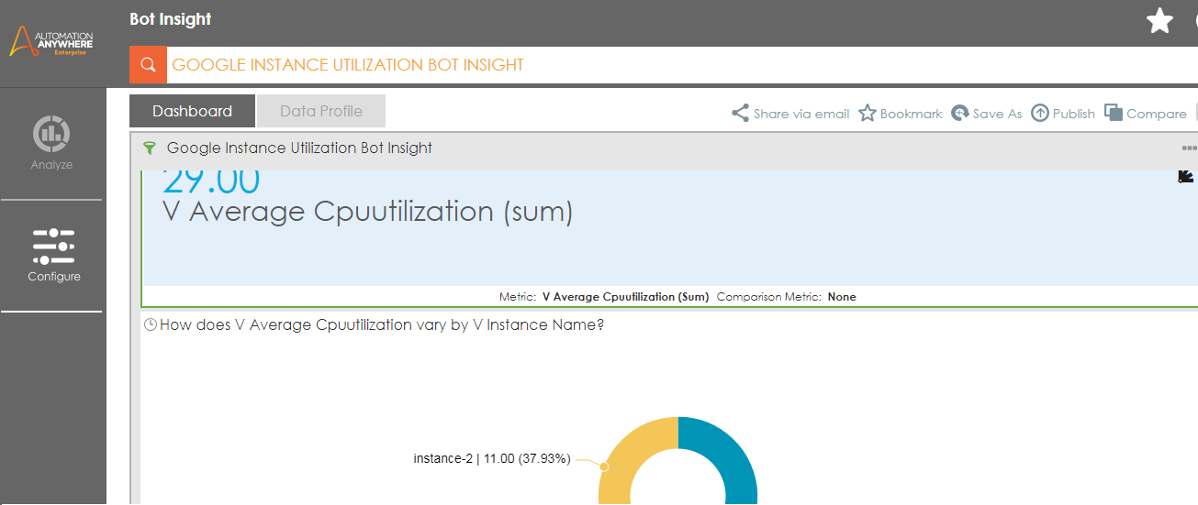Image resolution: width=1198 pixels, height=505 pixels.
Task: Click the V Average Cpuutilization metric value
Action: click(210, 182)
